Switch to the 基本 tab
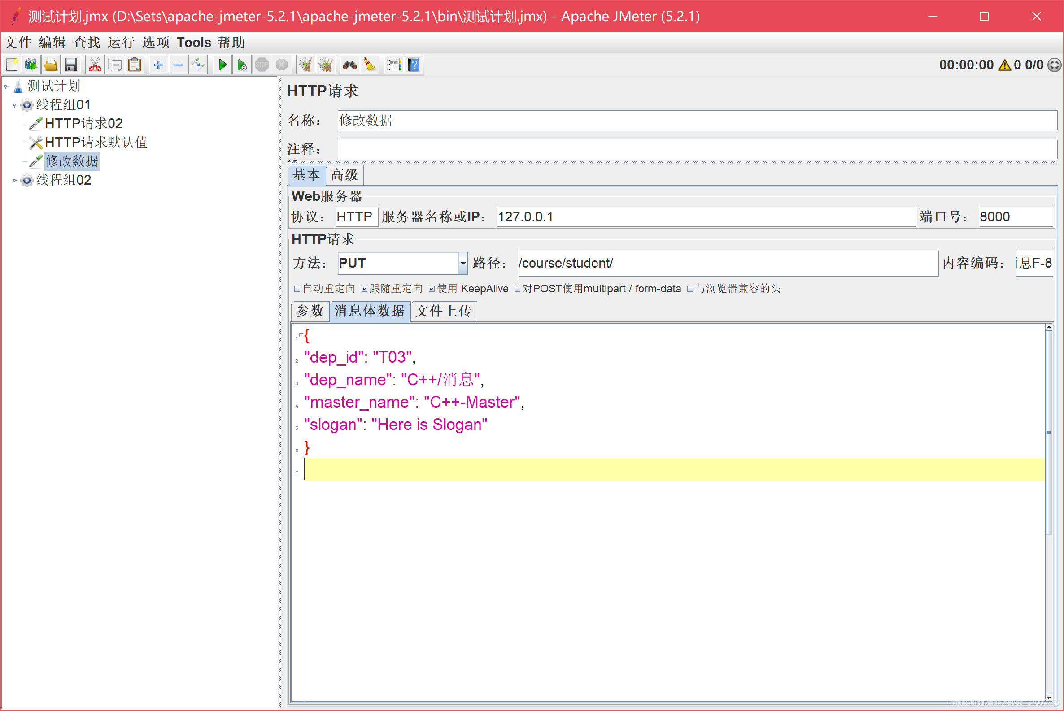 [x=306, y=175]
